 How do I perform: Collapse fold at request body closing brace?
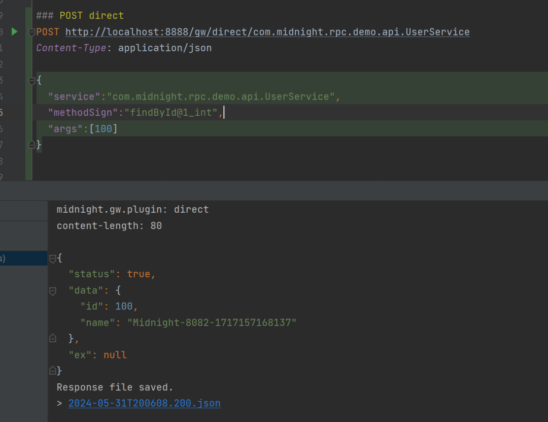click(x=31, y=145)
